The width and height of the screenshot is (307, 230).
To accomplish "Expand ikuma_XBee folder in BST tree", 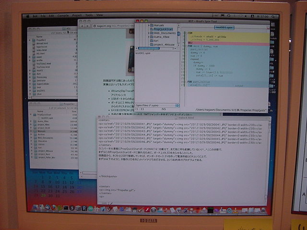I will pyautogui.click(x=149, y=37).
